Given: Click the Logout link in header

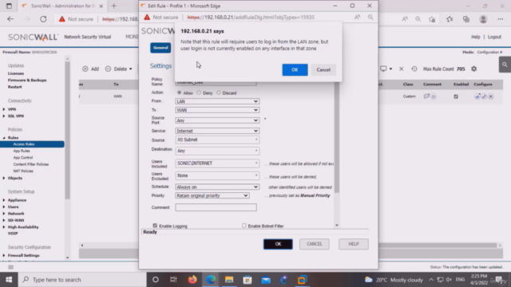Looking at the screenshot, I should (494, 37).
